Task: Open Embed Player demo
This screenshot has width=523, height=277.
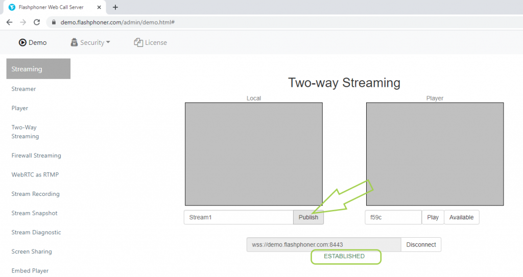Action: pos(30,271)
